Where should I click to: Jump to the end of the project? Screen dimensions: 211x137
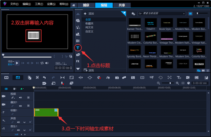[x=37, y=63]
